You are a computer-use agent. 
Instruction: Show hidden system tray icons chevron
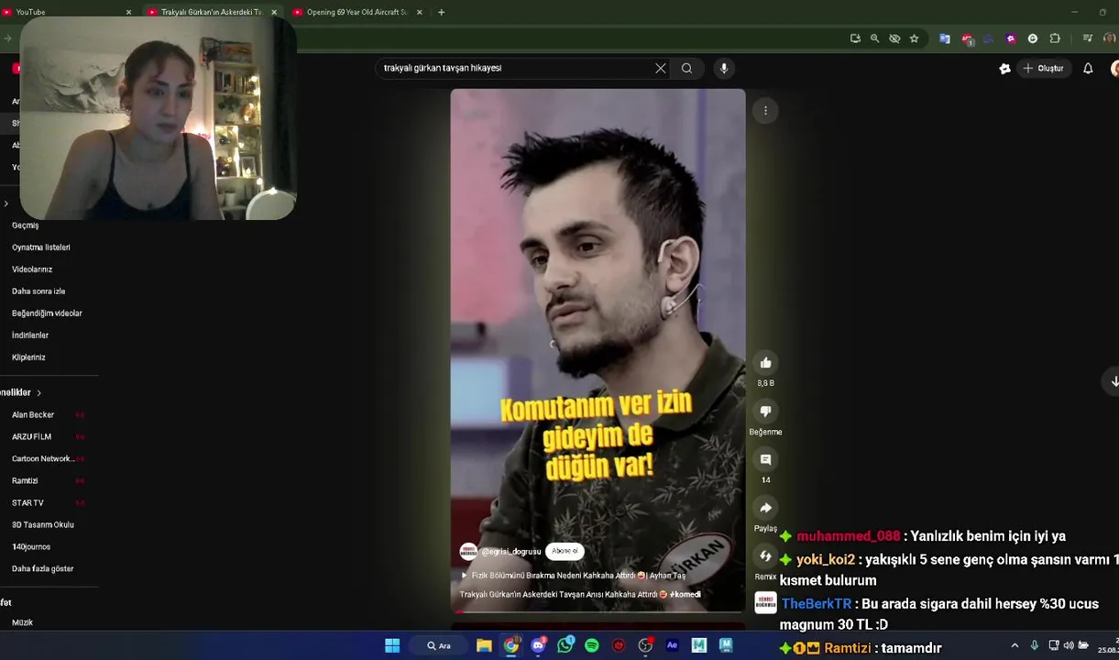(x=1015, y=645)
